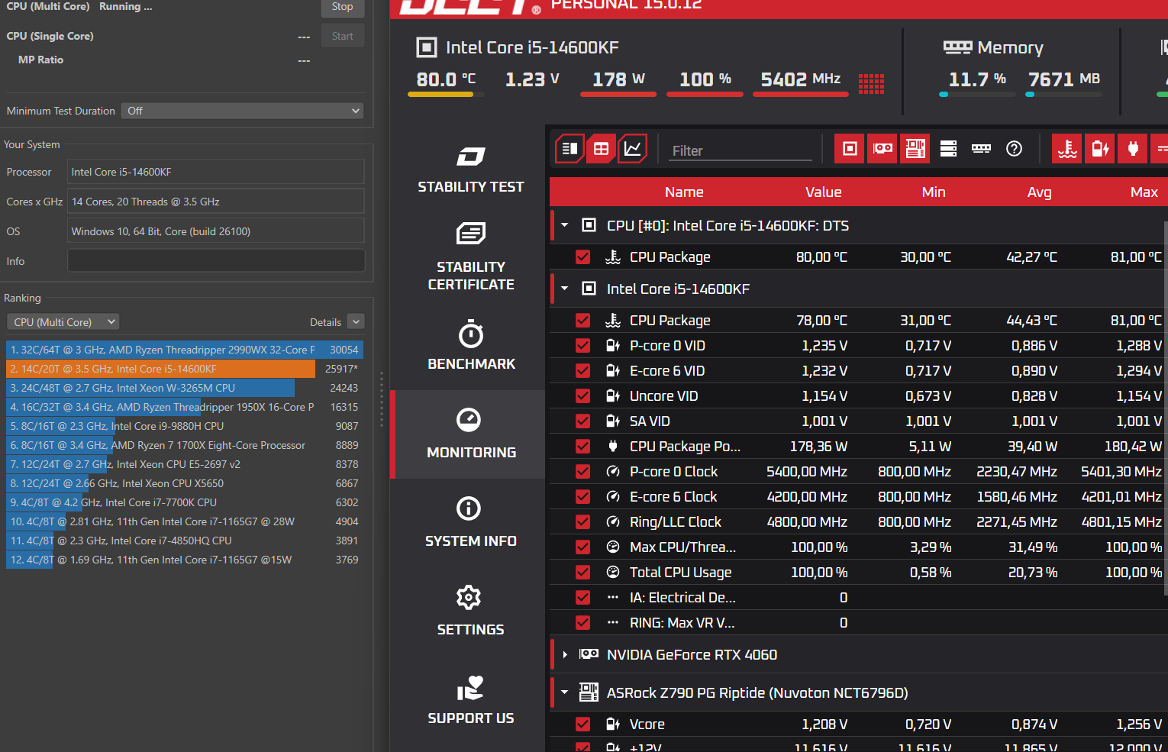Viewport: 1168px width, 752px height.
Task: Open the System Info section
Action: click(470, 523)
